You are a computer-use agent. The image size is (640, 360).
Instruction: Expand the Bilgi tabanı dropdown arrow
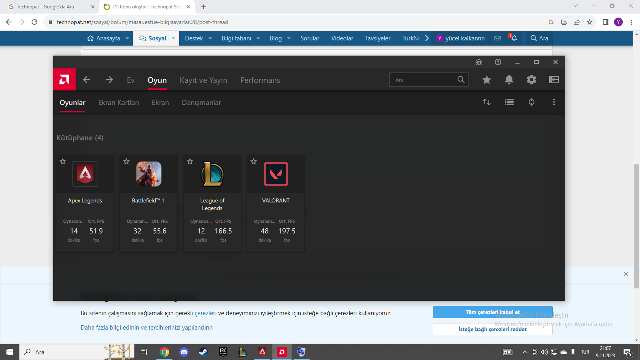[x=258, y=38]
